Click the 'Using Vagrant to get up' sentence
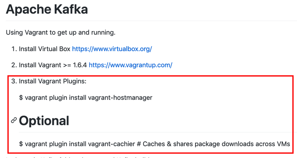 tap(61, 32)
